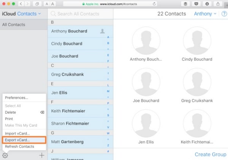Choose Import vCard... from the menu

[x=24, y=133]
